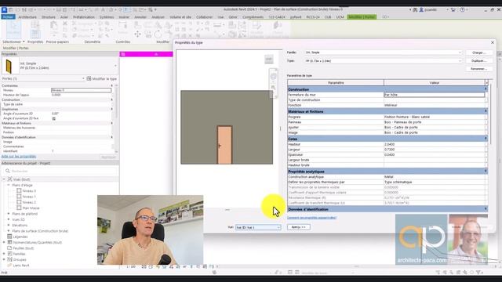Screen dimensions: 502x282
Task: Click the Nomenclatures/Quantités table icon
Action: click(x=9, y=242)
